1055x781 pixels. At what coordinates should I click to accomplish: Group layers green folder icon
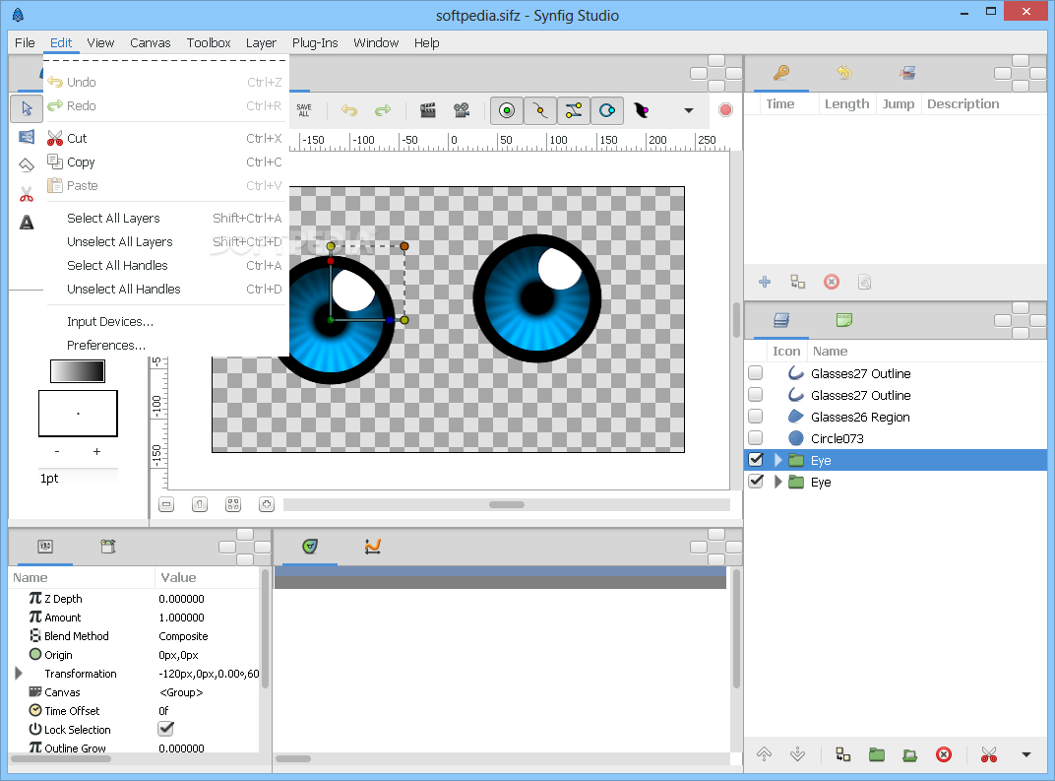point(877,754)
